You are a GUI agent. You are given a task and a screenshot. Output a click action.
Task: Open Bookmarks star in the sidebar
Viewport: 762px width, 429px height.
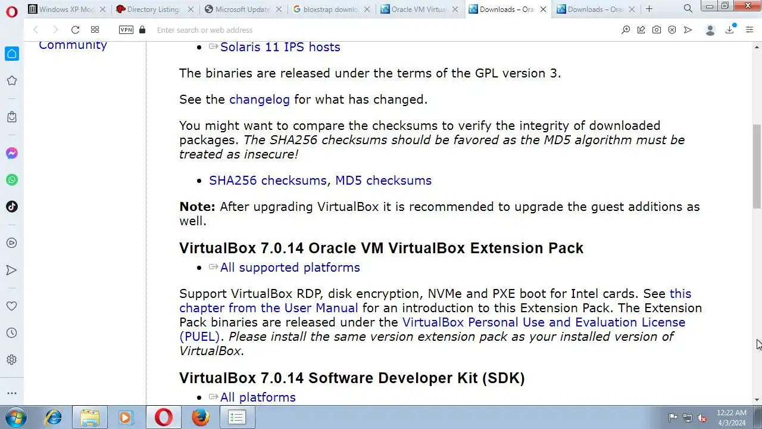pyautogui.click(x=12, y=80)
